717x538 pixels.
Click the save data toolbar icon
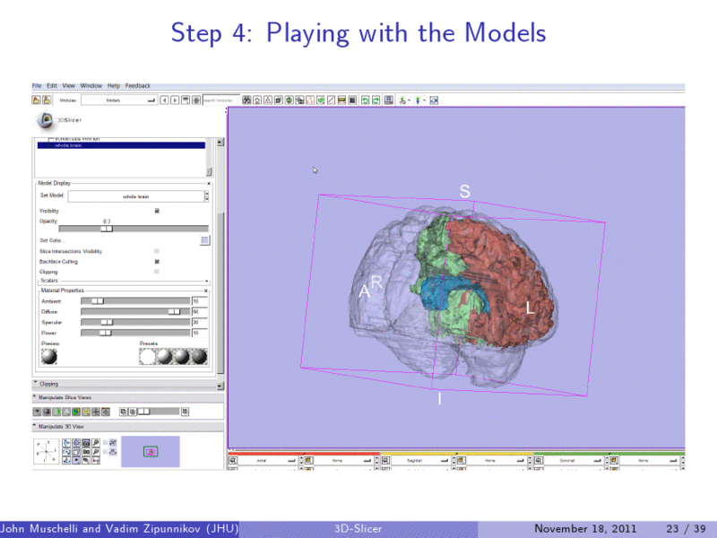46,99
